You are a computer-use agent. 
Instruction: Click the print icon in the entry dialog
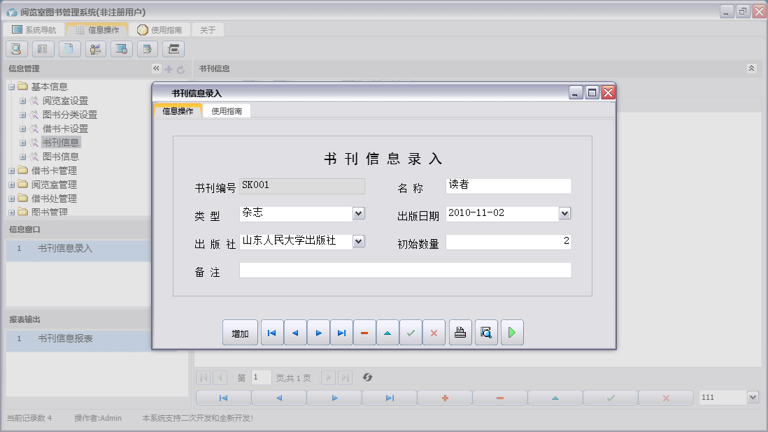tap(460, 333)
